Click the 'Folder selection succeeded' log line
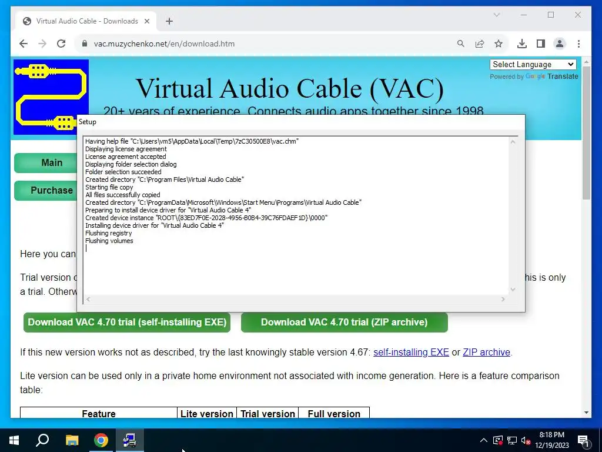The width and height of the screenshot is (602, 452). [123, 172]
